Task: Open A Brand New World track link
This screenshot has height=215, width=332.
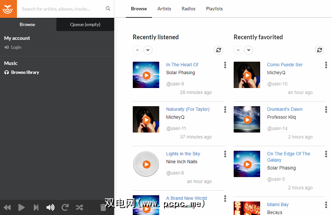Action: tap(186, 198)
